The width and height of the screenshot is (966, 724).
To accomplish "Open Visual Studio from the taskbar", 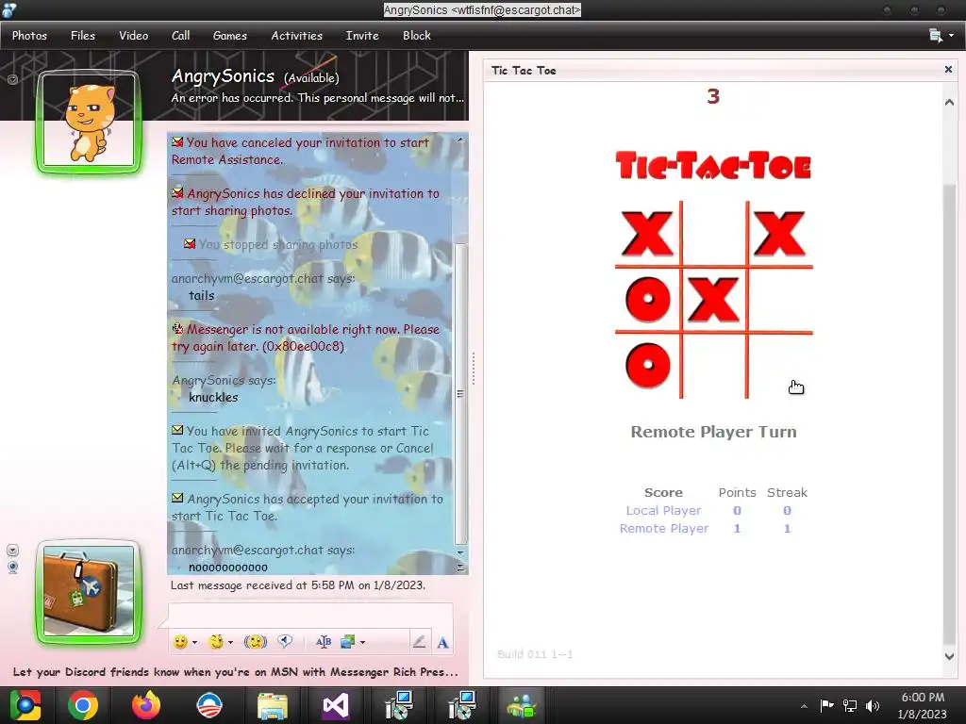I will (x=335, y=705).
